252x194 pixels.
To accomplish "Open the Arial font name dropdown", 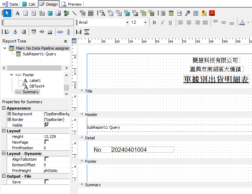I will 127,22.
